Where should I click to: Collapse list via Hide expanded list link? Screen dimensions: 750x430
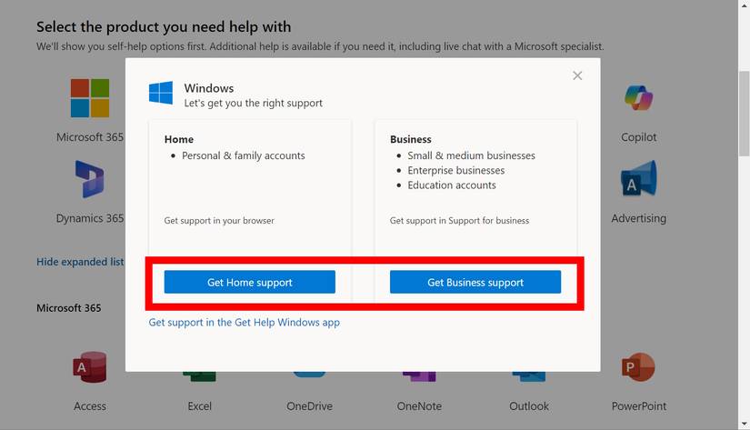coord(80,262)
